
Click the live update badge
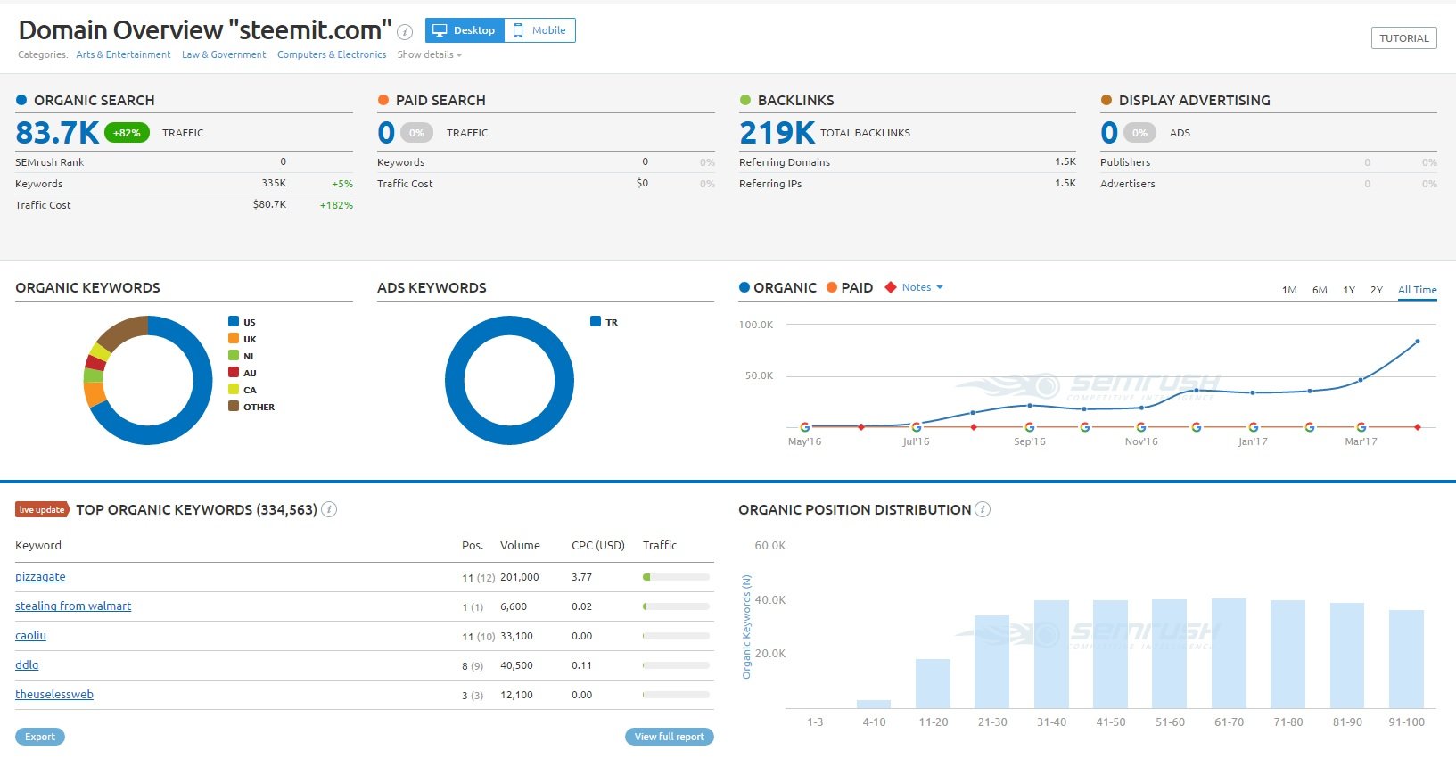[42, 509]
